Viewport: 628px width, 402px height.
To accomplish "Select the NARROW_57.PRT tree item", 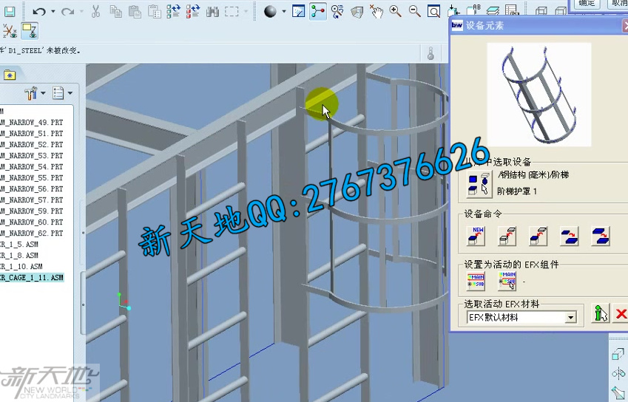I will pos(32,200).
